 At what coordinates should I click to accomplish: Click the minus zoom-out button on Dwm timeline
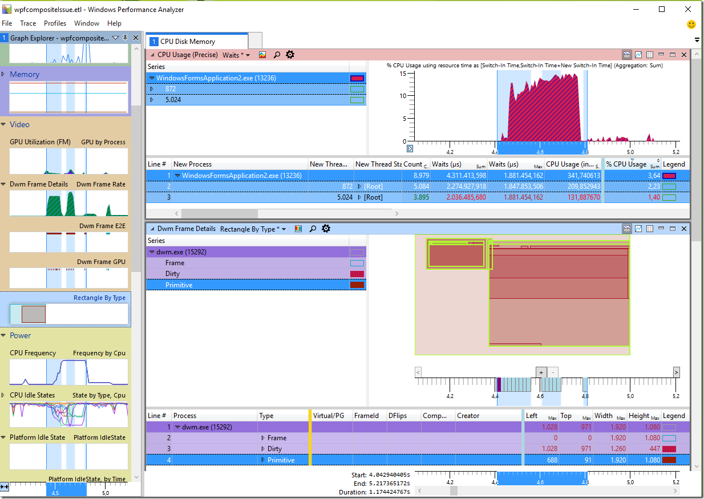click(552, 372)
